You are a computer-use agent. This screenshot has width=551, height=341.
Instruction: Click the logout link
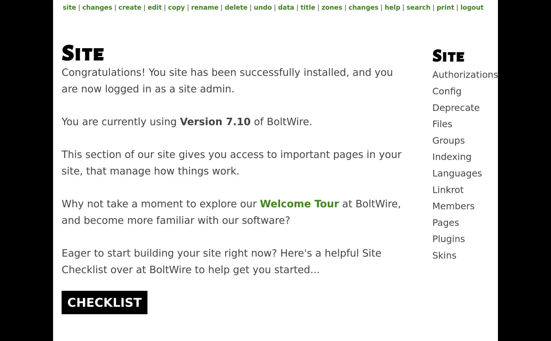tap(472, 7)
